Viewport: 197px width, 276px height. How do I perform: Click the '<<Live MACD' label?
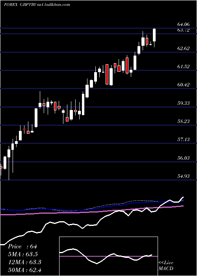(x=166, y=265)
